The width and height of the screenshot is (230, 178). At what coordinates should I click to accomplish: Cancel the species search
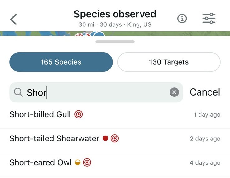click(x=205, y=92)
